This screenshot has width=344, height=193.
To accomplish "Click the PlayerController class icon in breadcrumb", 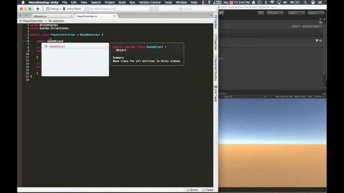I will [20, 21].
